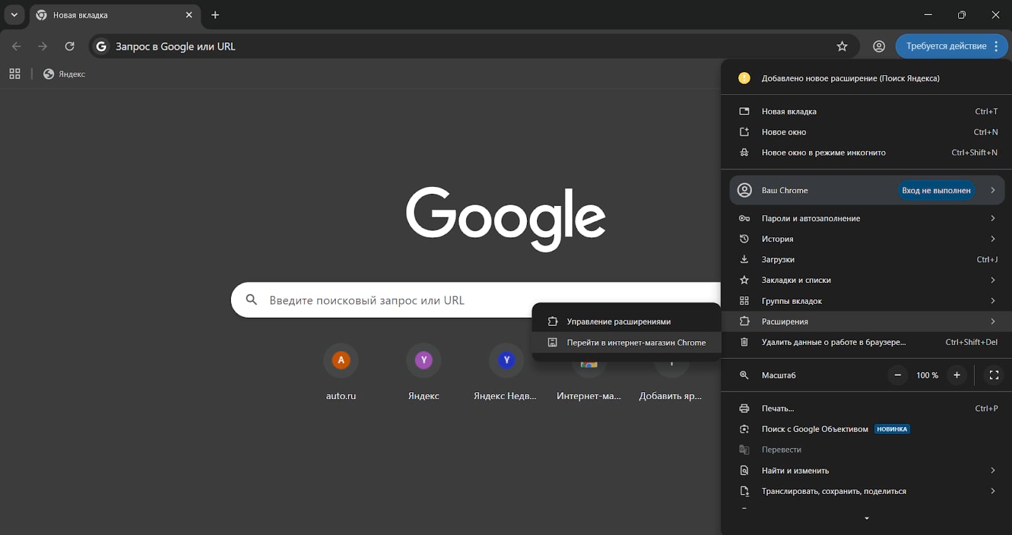
Task: Open the tab search dropdown arrow
Action: pos(14,15)
